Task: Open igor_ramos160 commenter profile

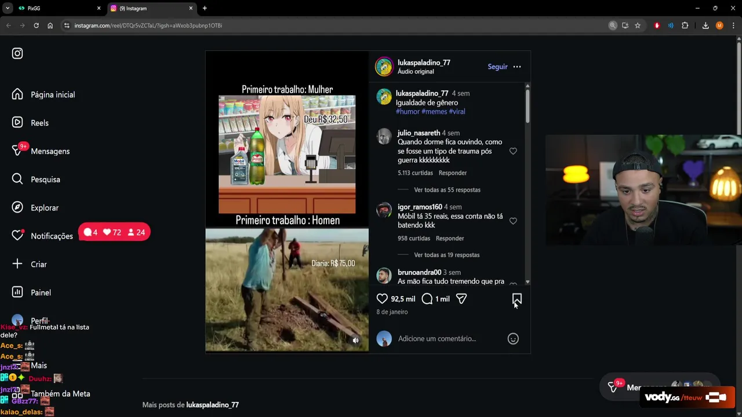Action: [420, 207]
